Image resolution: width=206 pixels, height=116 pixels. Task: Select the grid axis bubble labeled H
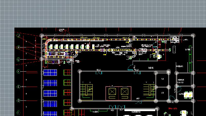(x=19, y=47)
